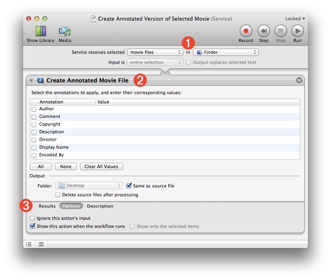Switch to the Results tab
The width and height of the screenshot is (331, 280).
pos(47,206)
